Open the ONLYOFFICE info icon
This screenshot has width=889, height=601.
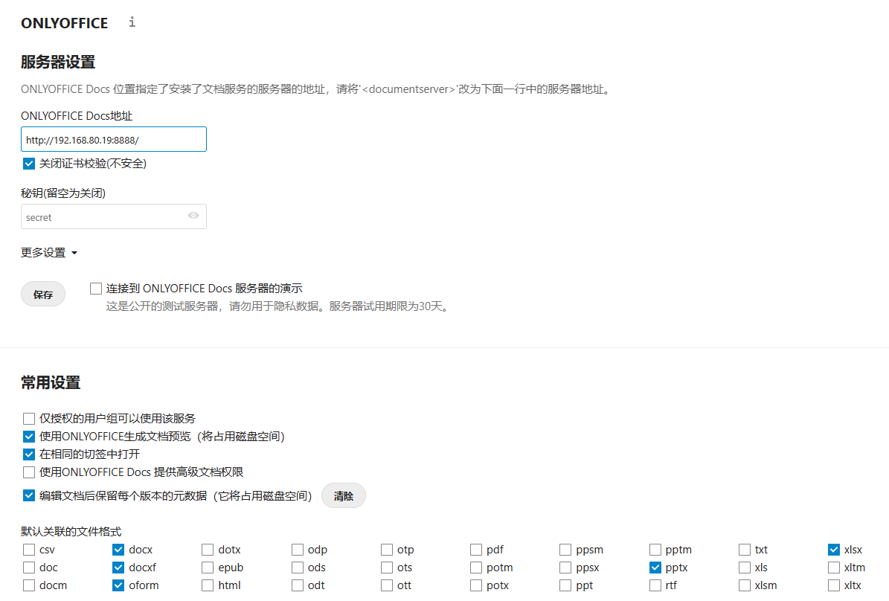pyautogui.click(x=132, y=22)
